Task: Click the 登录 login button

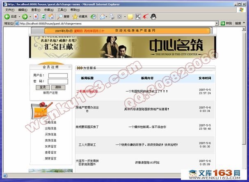Action: tap(43, 88)
